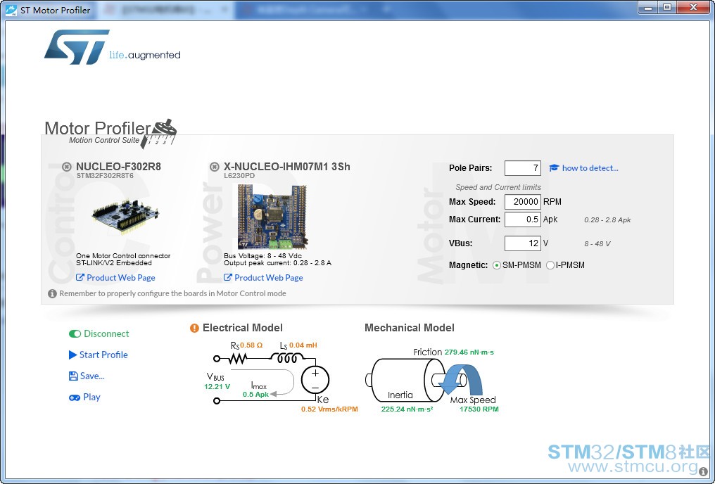Click the Max Current input field
This screenshot has width=715, height=484.
coord(523,219)
